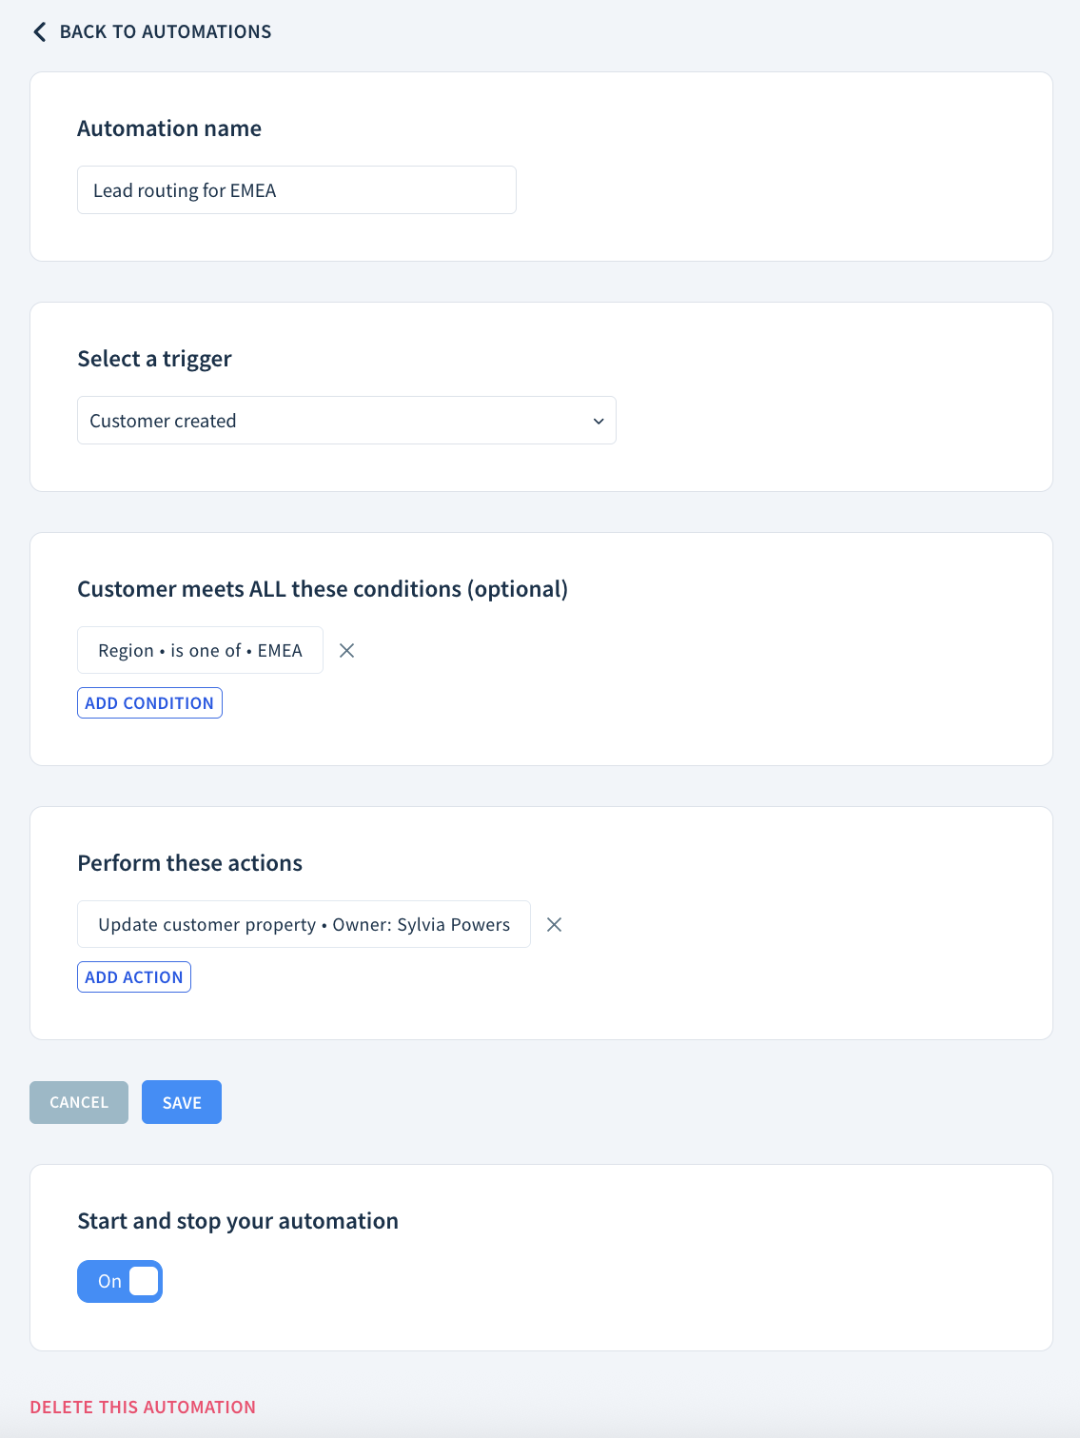Screen dimensions: 1080x1438
Task: Click the Region is one of EMEA condition pill
Action: [199, 650]
